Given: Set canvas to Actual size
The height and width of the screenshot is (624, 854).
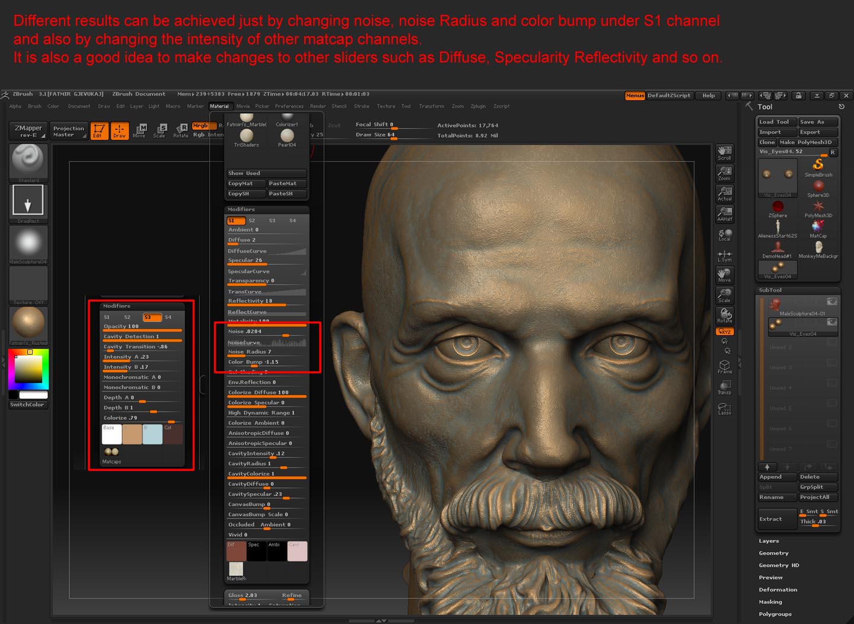Looking at the screenshot, I should (x=725, y=193).
